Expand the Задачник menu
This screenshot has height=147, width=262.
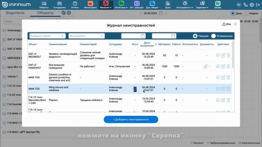(x=202, y=5)
